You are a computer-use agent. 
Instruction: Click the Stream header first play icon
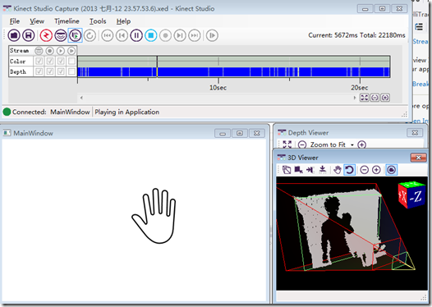coord(61,51)
